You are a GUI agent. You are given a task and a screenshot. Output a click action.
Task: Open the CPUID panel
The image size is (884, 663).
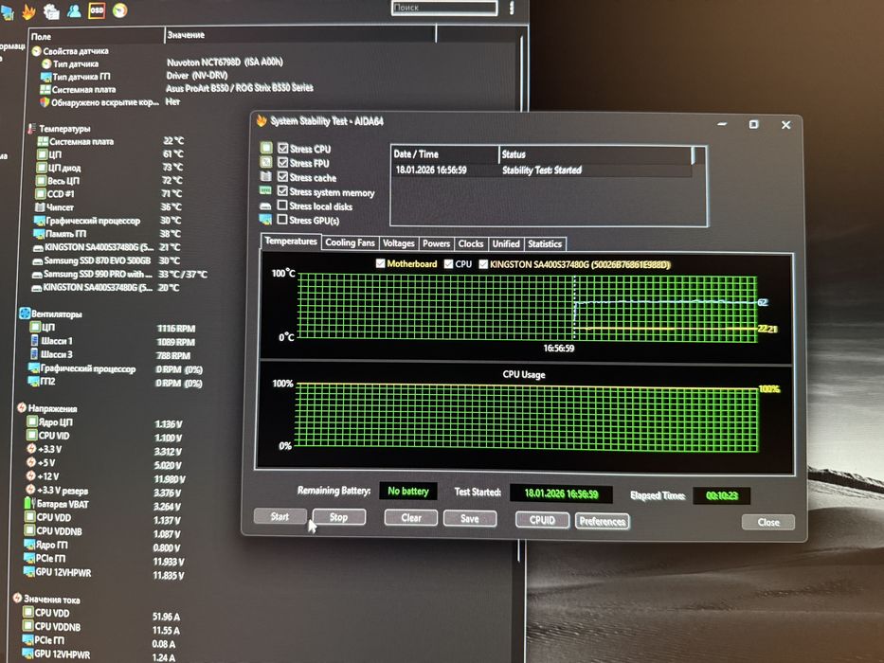[x=542, y=520]
